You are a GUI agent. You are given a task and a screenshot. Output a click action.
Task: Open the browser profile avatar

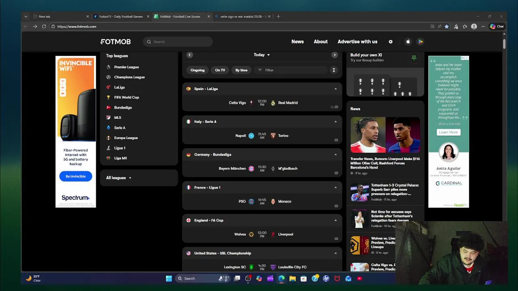point(474,27)
